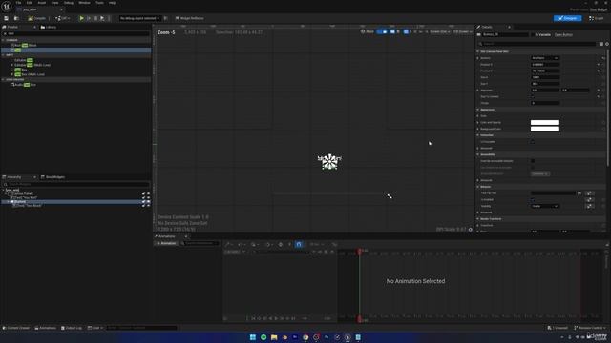The width and height of the screenshot is (611, 343).
Task: Toggle Override Accessible Defaults checkbox
Action: click(x=533, y=161)
